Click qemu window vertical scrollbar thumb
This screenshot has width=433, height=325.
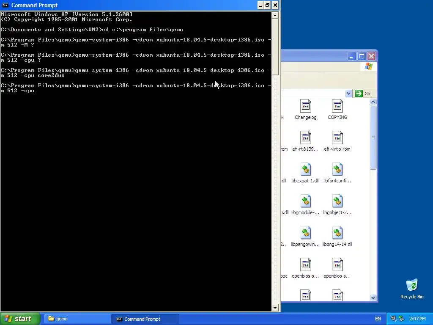pyautogui.click(x=373, y=138)
